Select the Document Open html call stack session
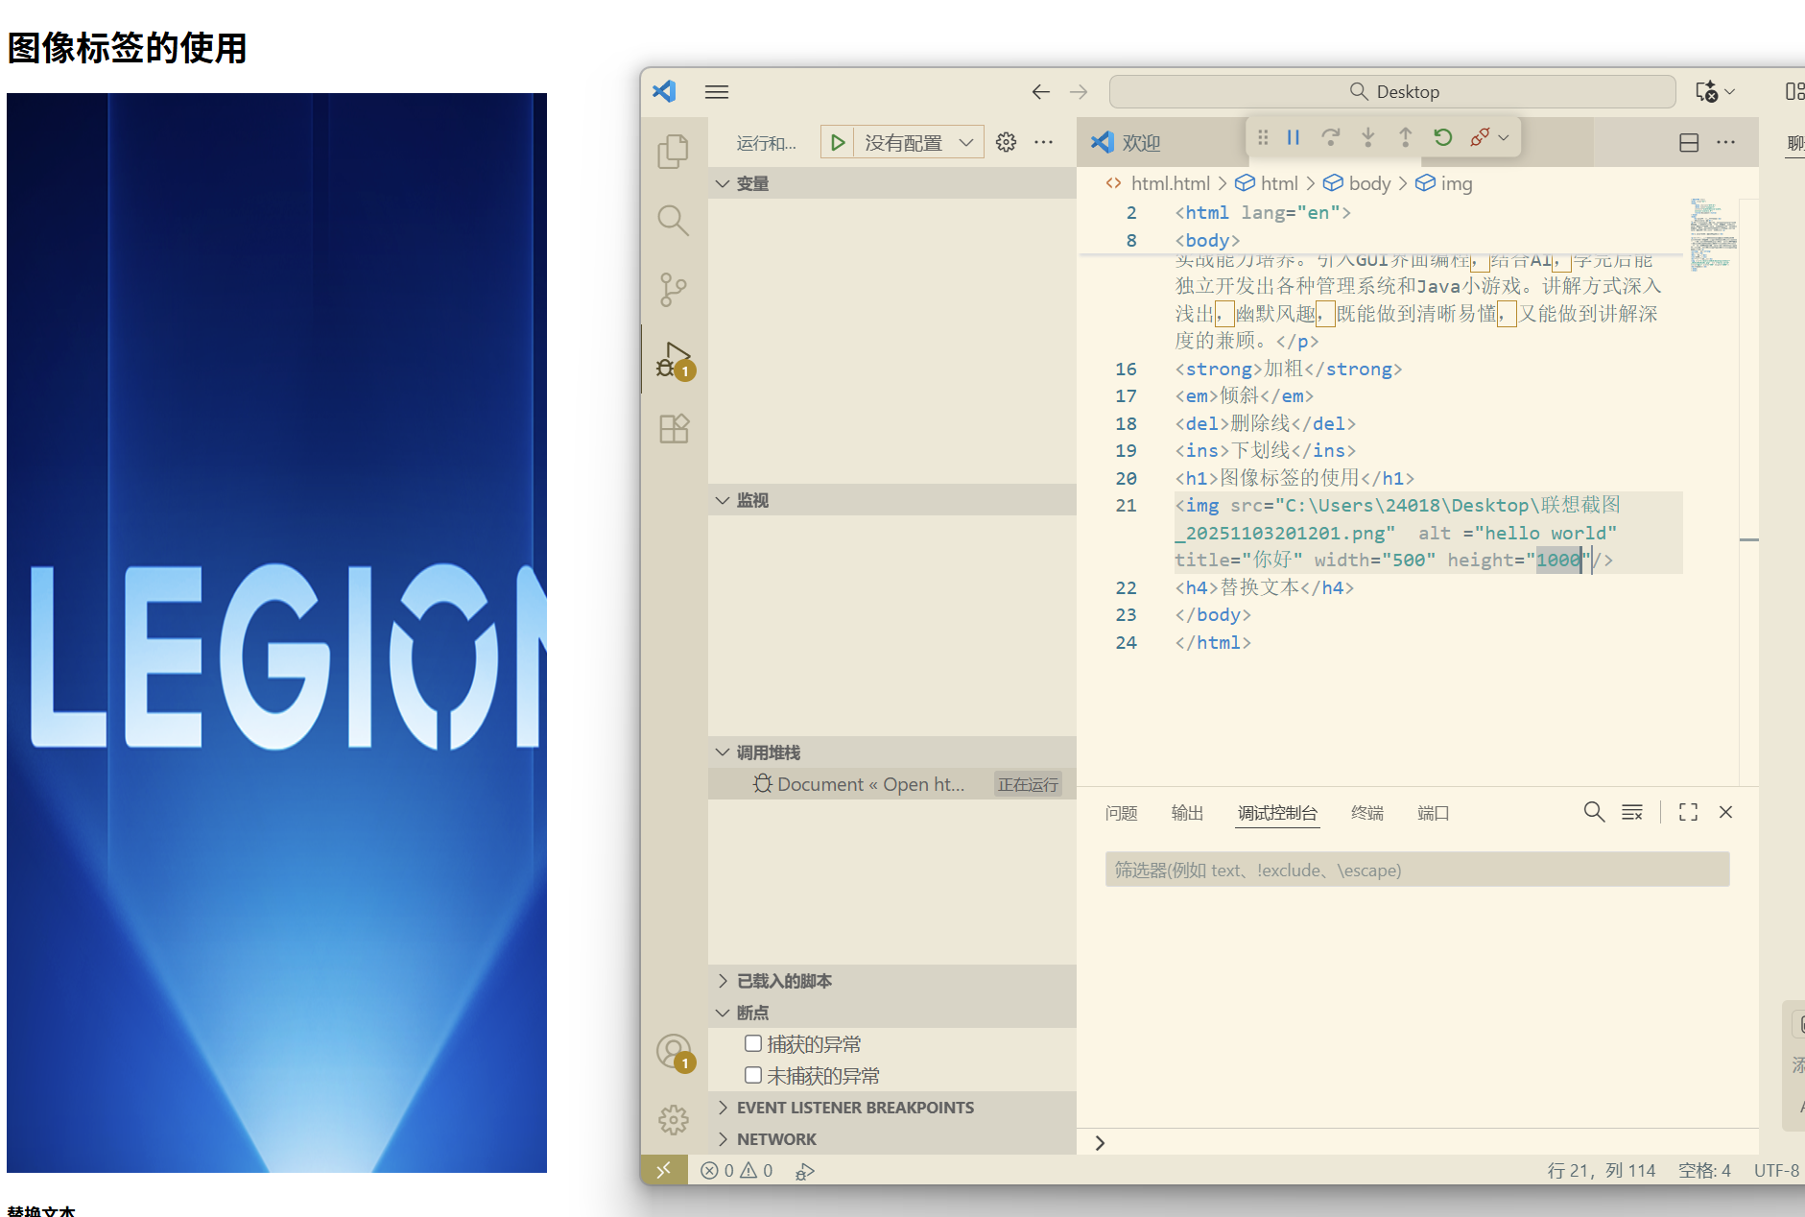1805x1217 pixels. 892,784
